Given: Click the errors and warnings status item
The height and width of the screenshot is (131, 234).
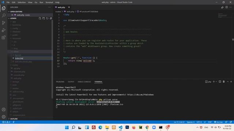Looking at the screenshot, I should click(x=6, y=122).
